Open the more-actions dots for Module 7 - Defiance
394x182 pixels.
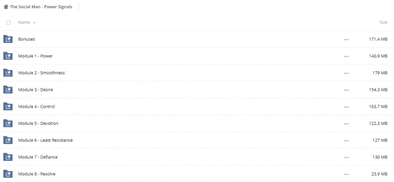click(346, 157)
